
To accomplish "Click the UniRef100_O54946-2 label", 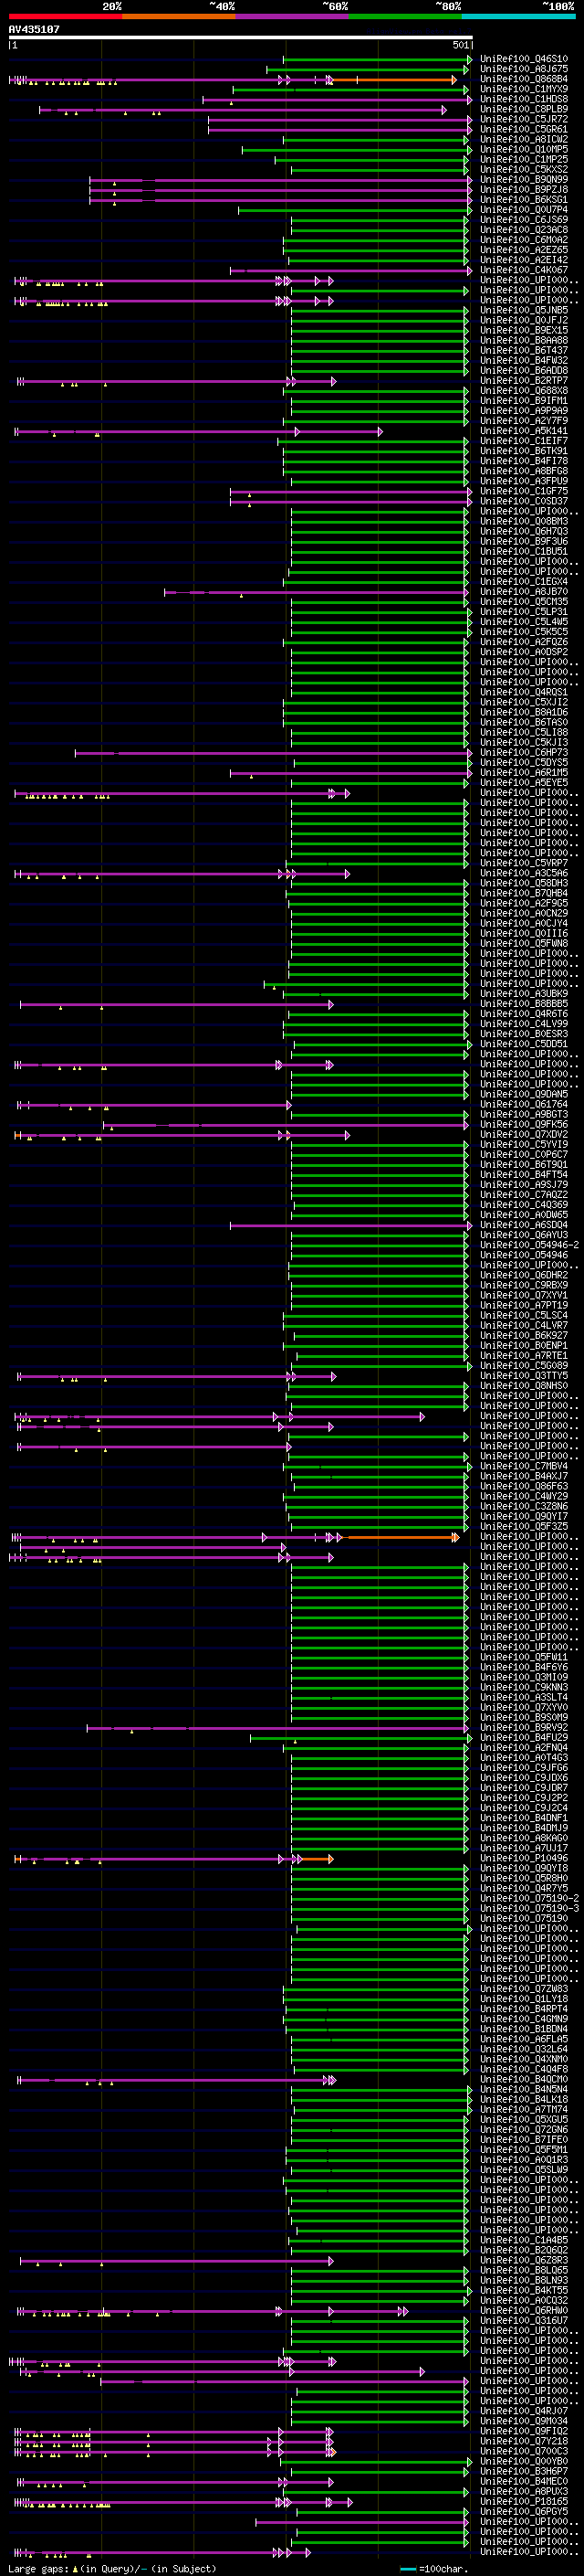I will (x=529, y=1245).
